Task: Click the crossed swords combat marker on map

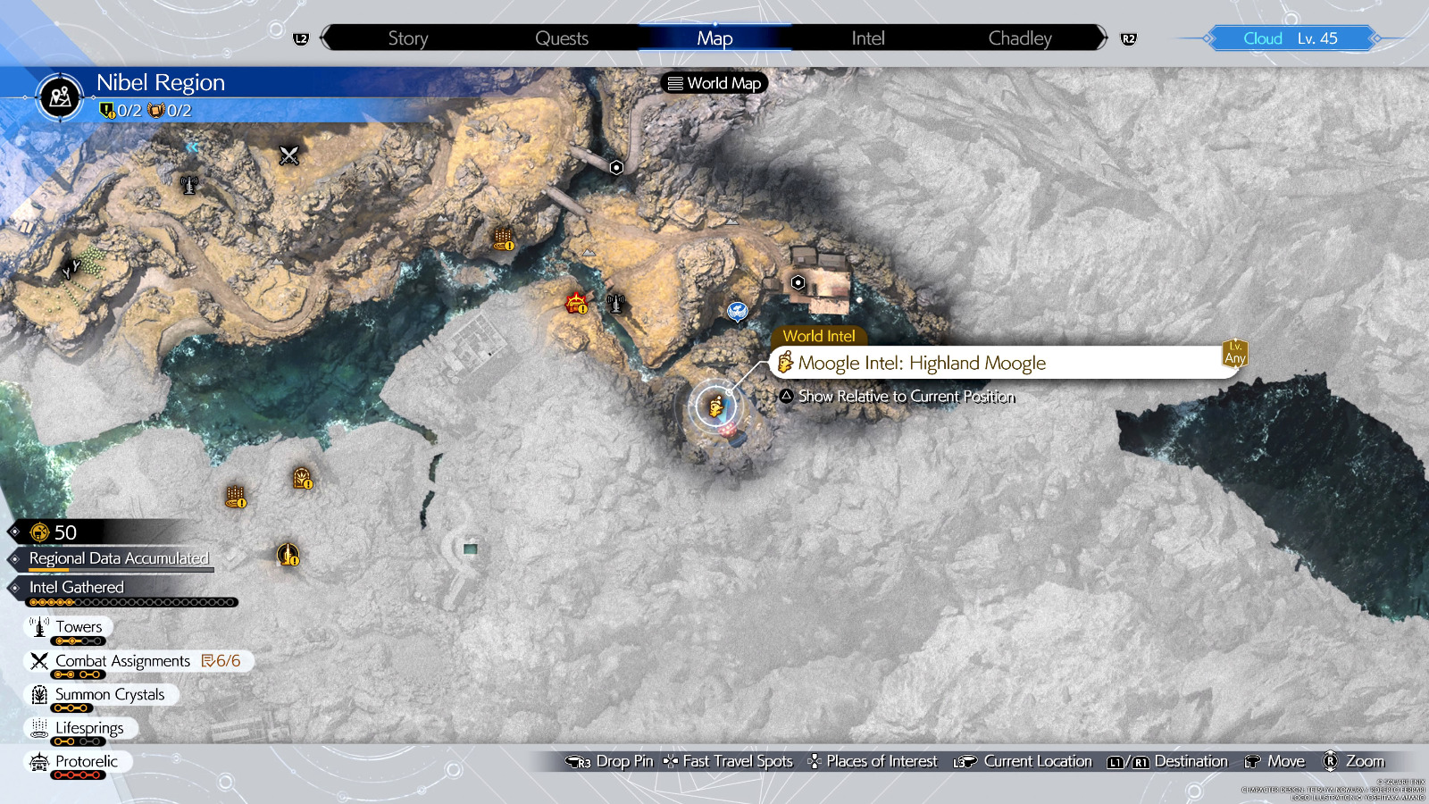Action: (288, 155)
